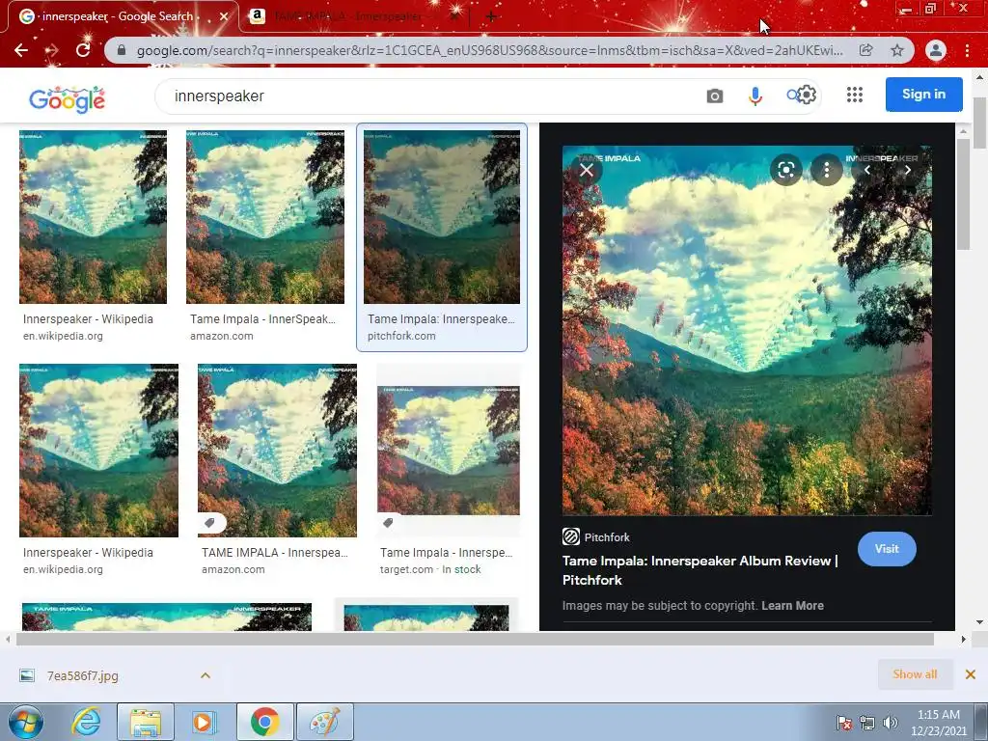Open Tame Impala Innerspeaker Album Review title link

pos(700,570)
